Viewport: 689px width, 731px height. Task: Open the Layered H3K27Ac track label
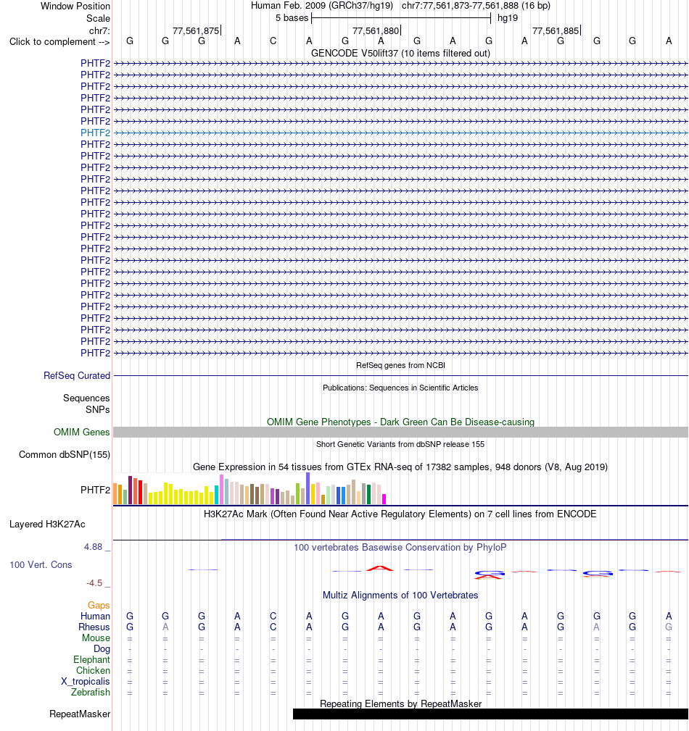47,525
